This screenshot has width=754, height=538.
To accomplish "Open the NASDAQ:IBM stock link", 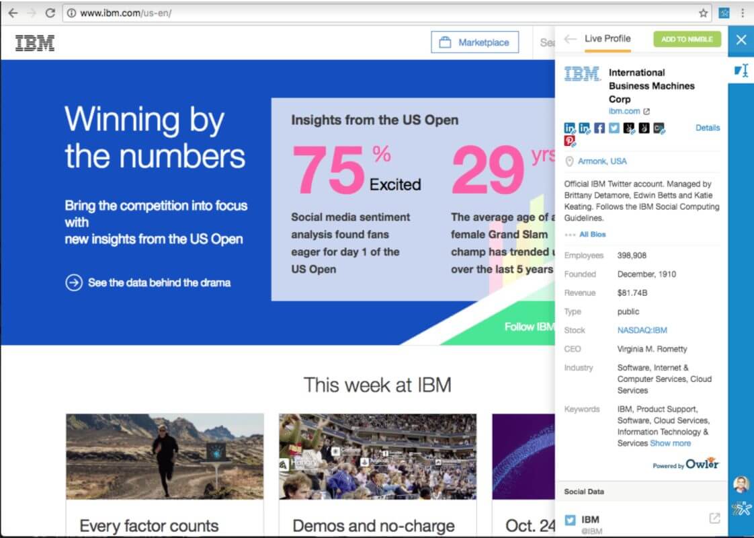I will 642,330.
